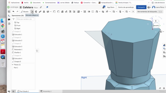This screenshot has height=93, width=166.
Task: Open the document hamburger menu
Action: 21,7
